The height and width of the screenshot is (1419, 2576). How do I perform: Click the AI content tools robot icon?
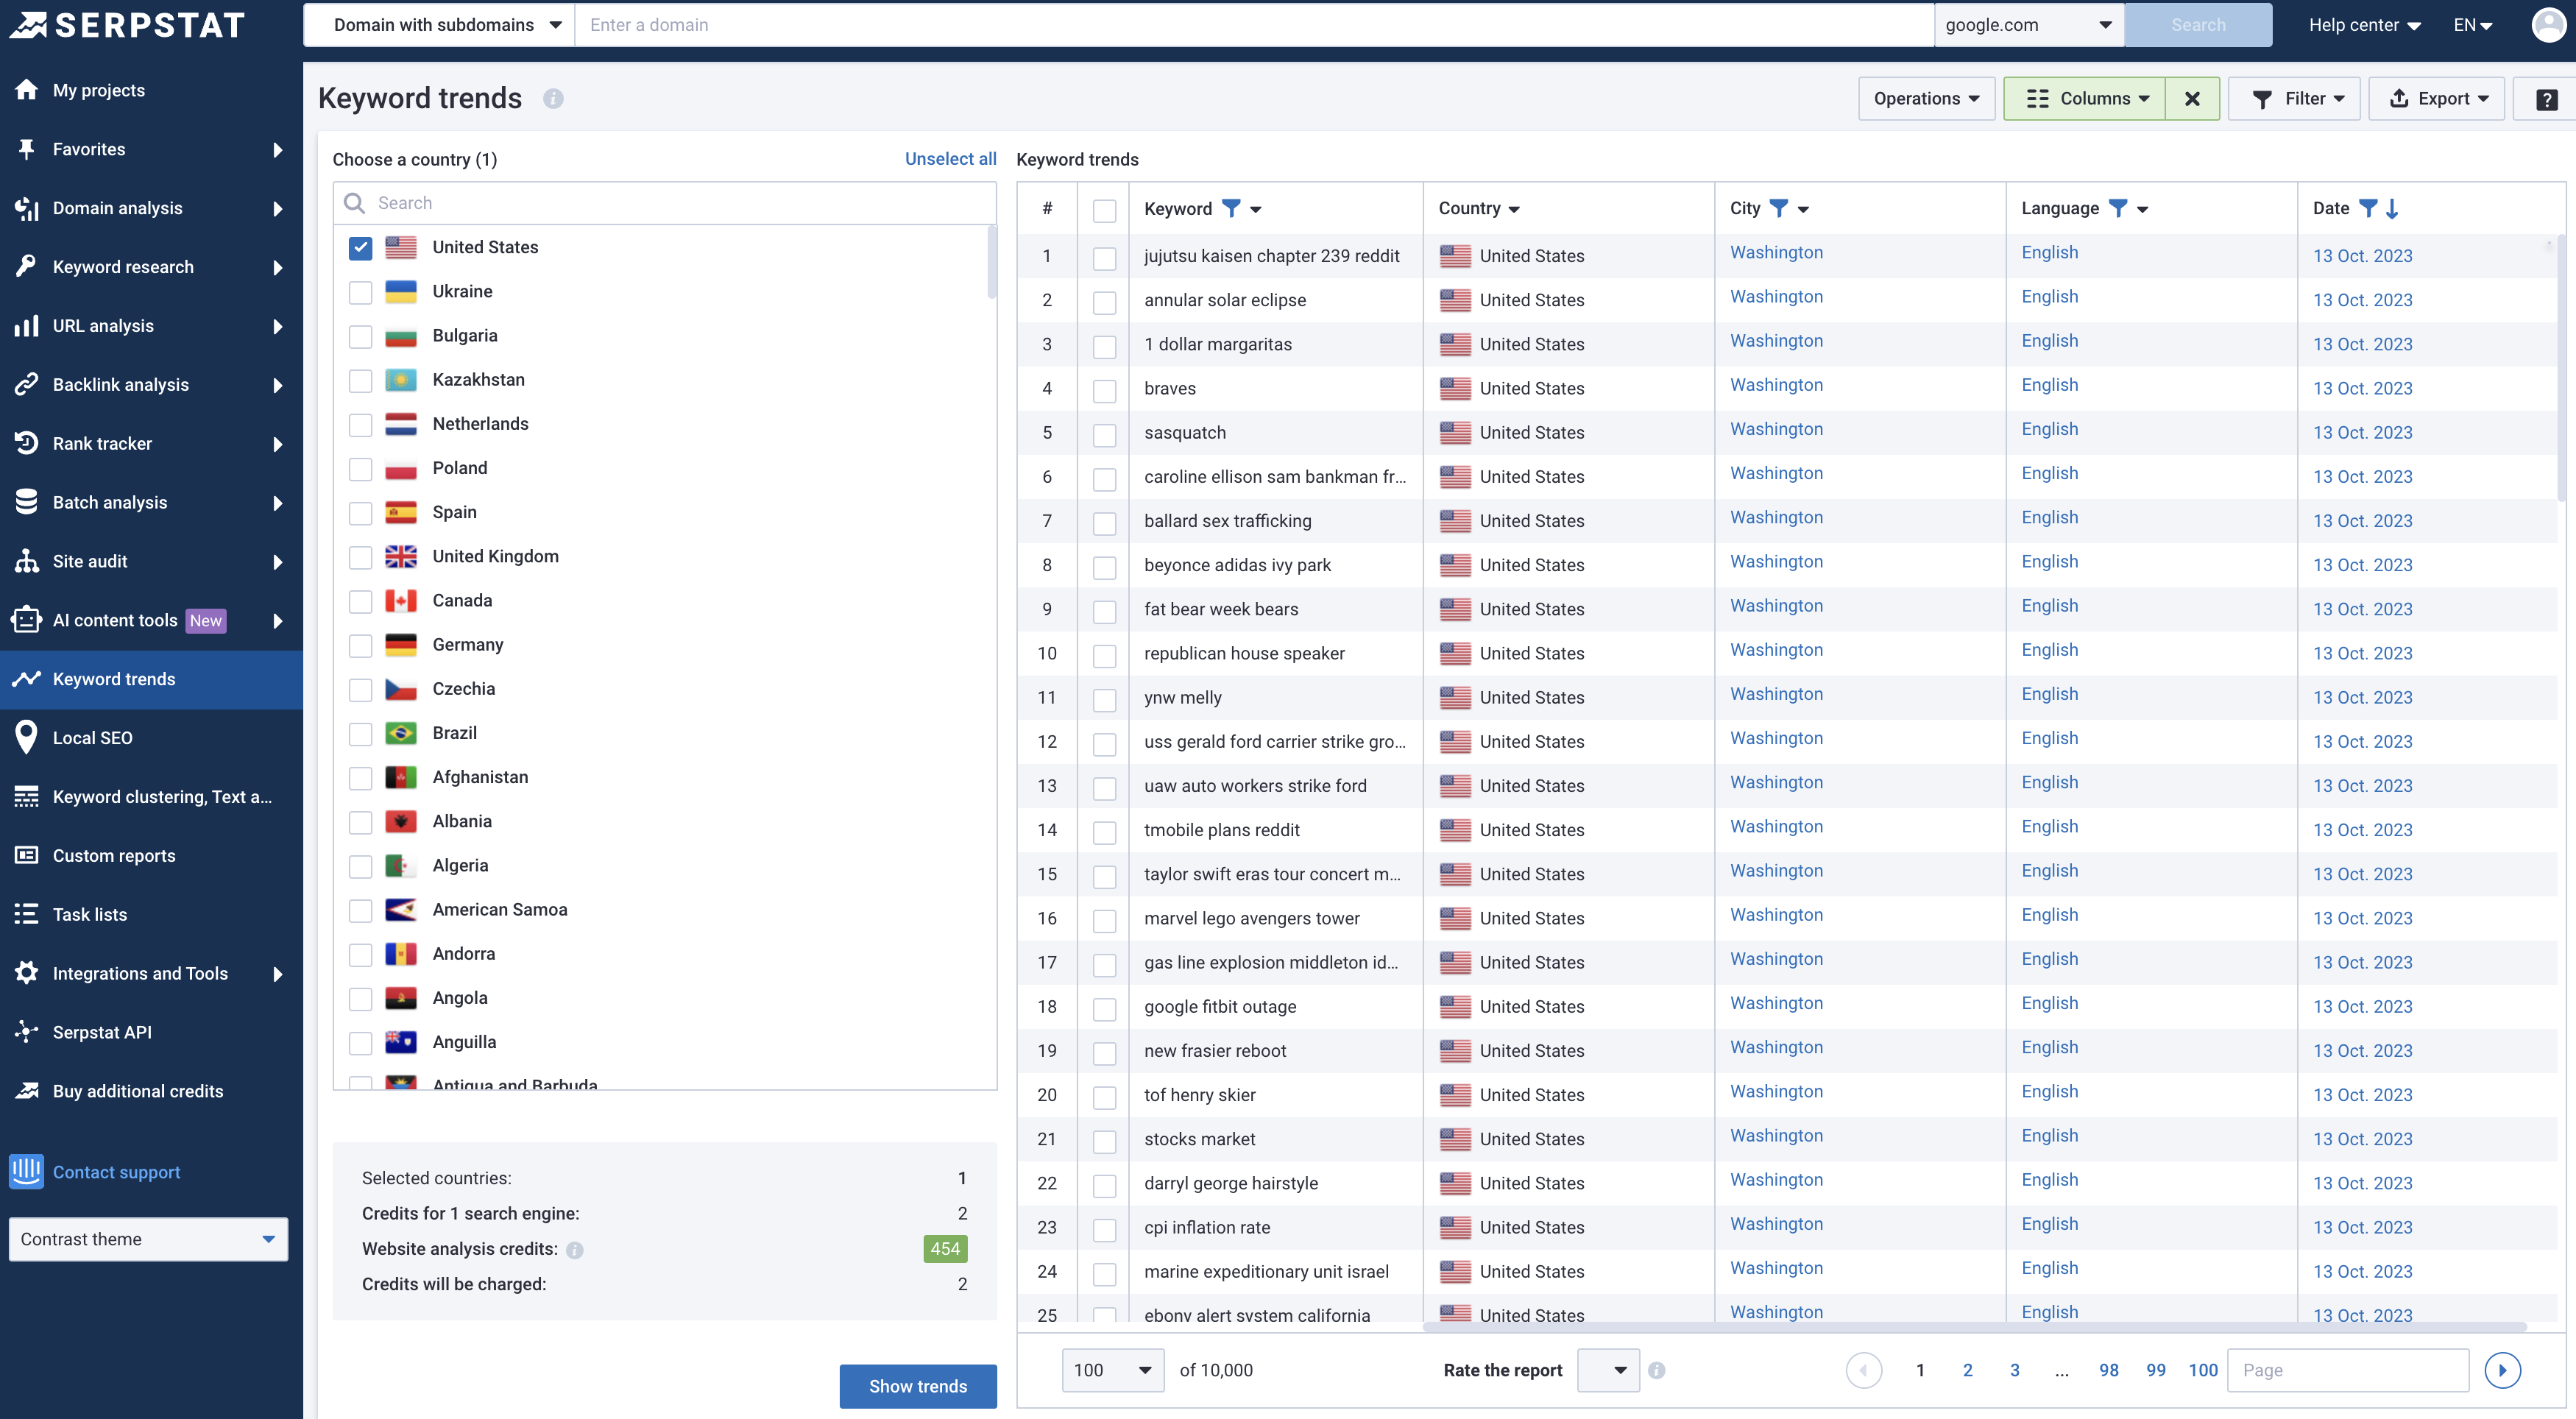27,620
